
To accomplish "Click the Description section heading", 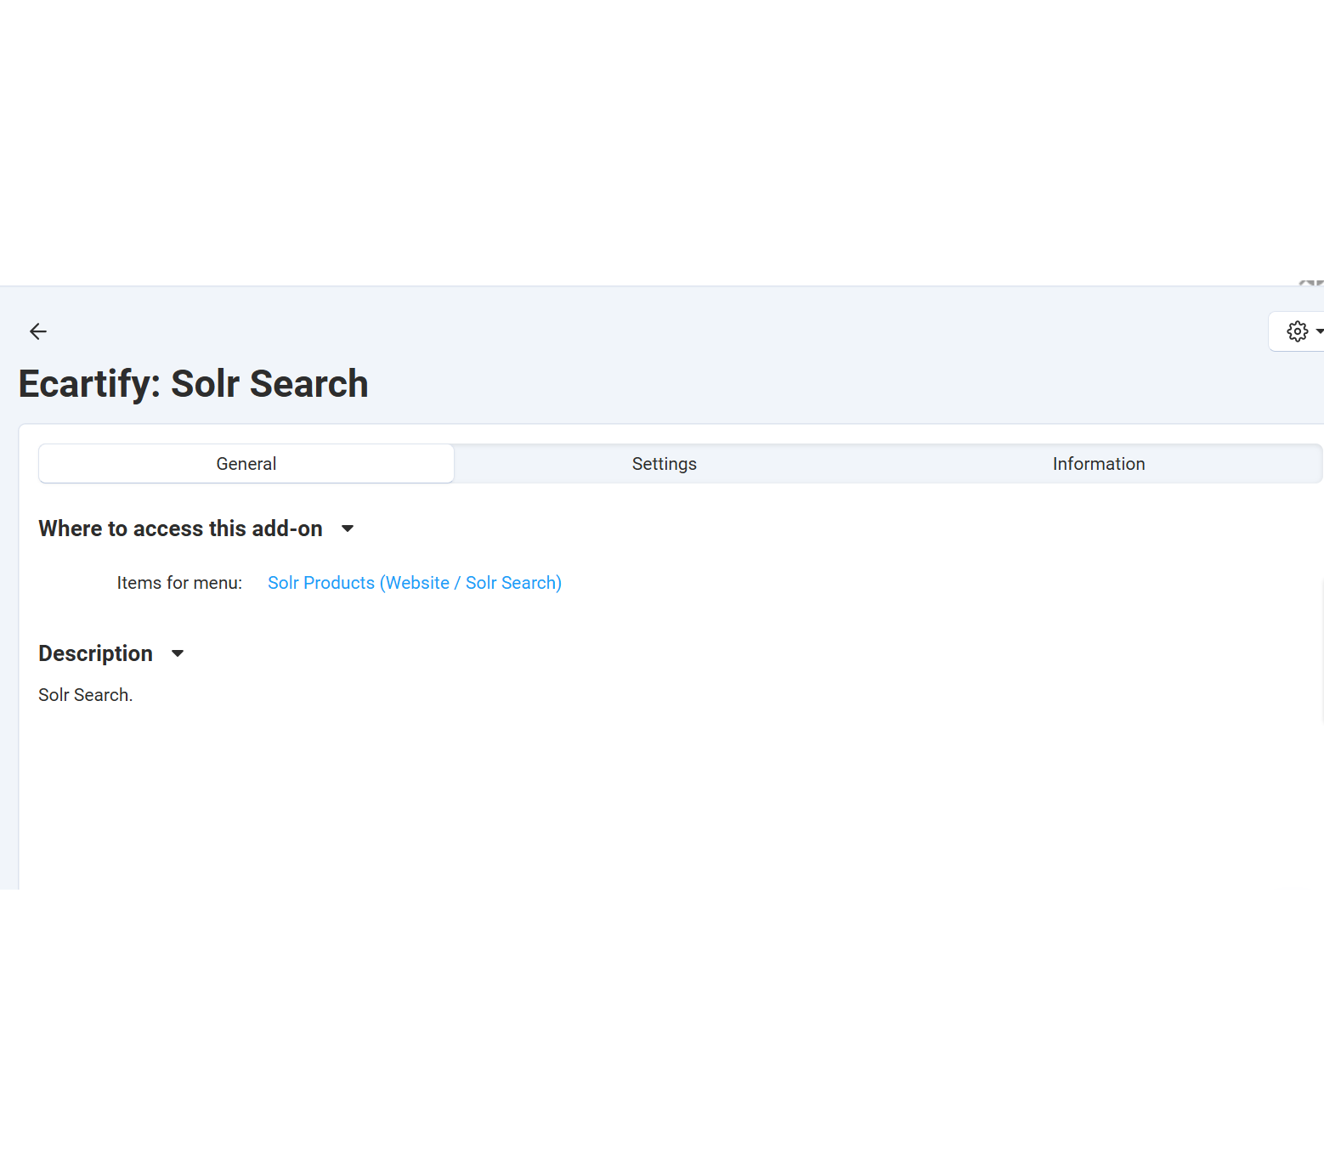I will 95,653.
